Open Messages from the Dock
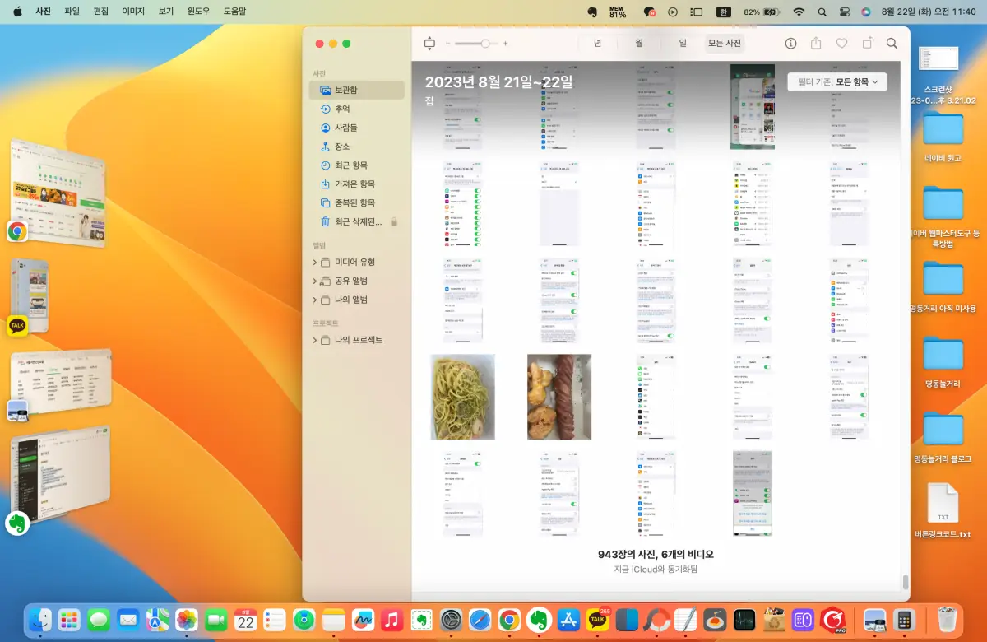This screenshot has height=642, width=987. [99, 620]
